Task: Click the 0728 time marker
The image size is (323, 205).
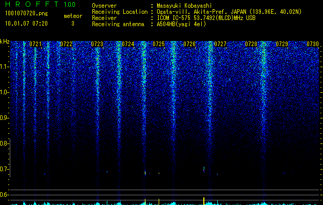Action: click(251, 44)
